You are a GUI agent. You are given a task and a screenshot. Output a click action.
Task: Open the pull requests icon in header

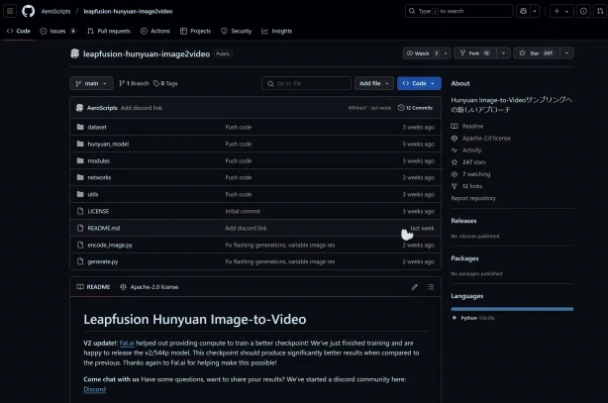tap(600, 11)
